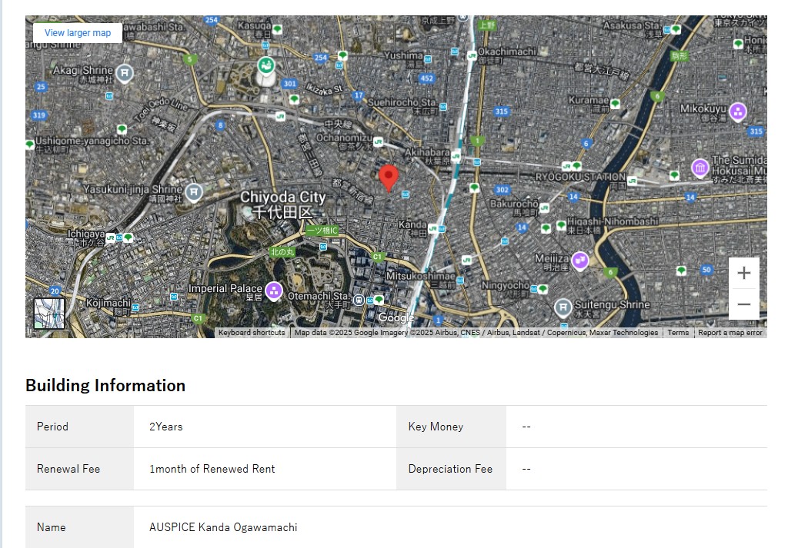788x548 pixels.
Task: Click the Ryogoku Station JR icon
Action: pyautogui.click(x=633, y=181)
